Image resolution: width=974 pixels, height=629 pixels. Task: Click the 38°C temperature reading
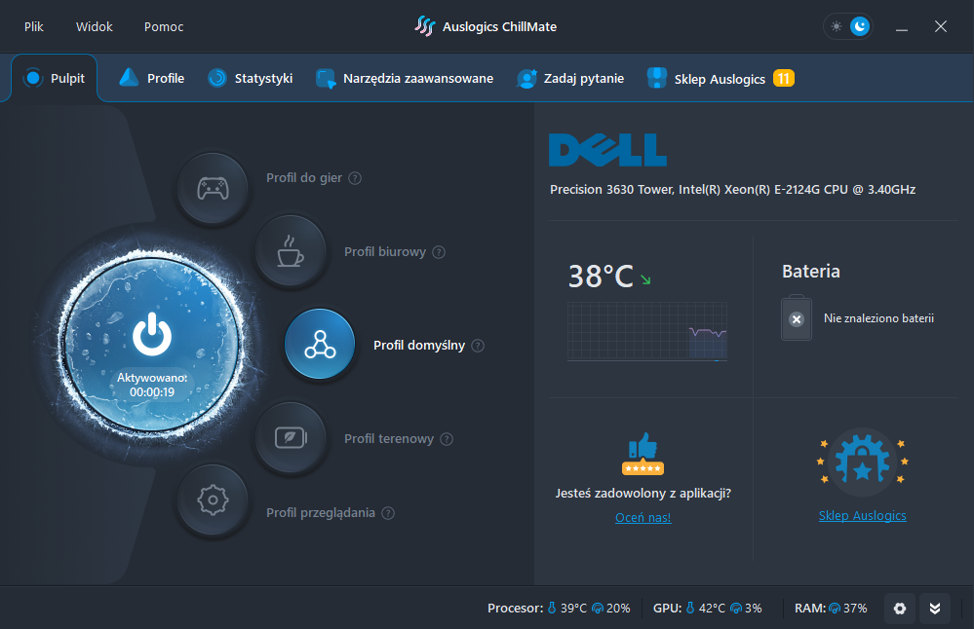coord(601,277)
